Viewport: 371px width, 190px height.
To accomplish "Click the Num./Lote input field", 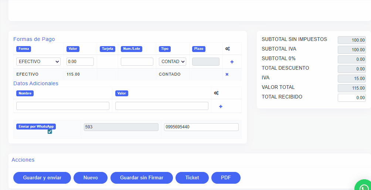I will tap(137, 62).
